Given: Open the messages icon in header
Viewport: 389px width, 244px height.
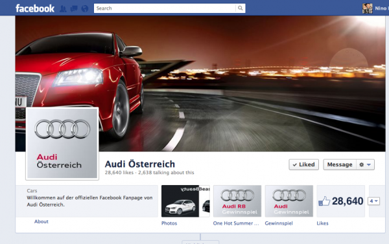Looking at the screenshot, I should pos(74,9).
